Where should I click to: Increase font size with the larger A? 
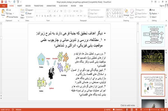point(55,11)
